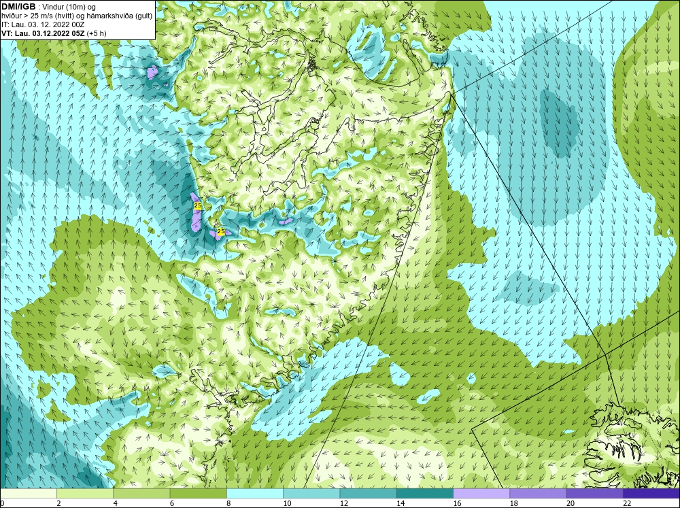Click the "VT: Lau. 03.12.2022 05Z" valid time
Viewport: 680px width, 508px height.
pos(44,33)
